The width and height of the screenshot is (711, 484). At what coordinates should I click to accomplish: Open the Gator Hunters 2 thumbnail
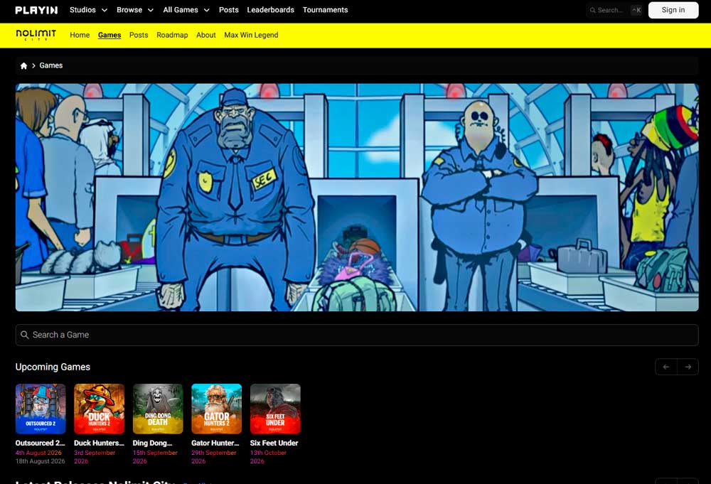[x=217, y=409]
